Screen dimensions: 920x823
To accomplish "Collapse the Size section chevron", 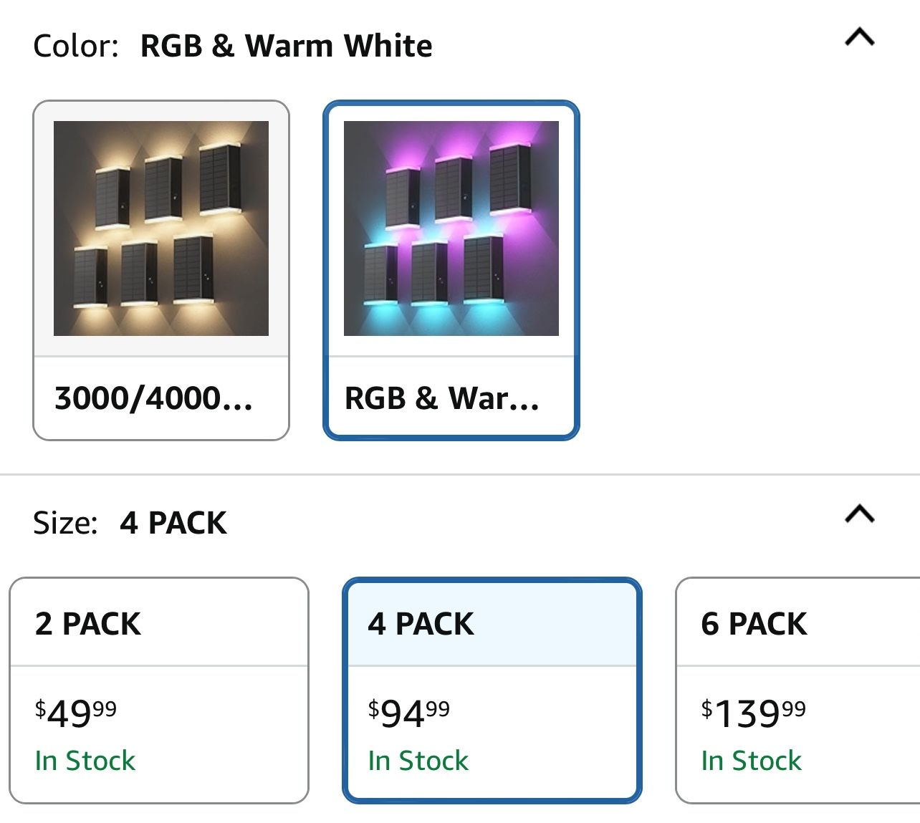I will (x=860, y=514).
